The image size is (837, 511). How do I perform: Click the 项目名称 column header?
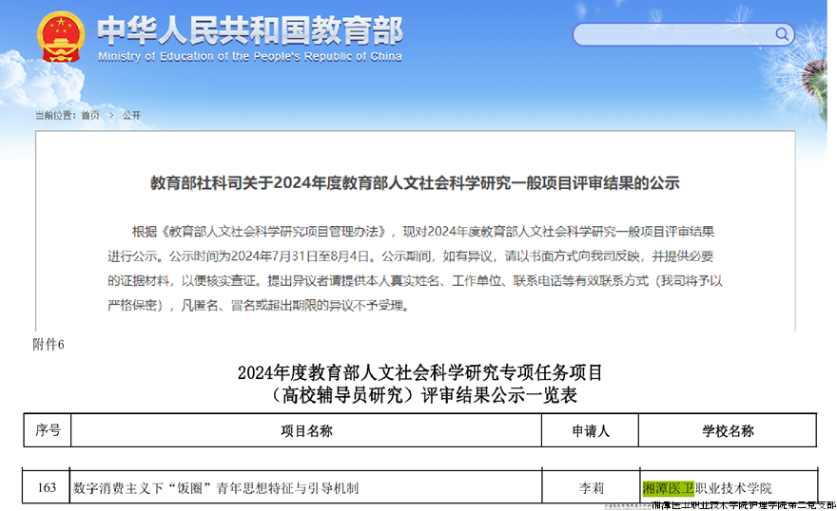tap(306, 431)
